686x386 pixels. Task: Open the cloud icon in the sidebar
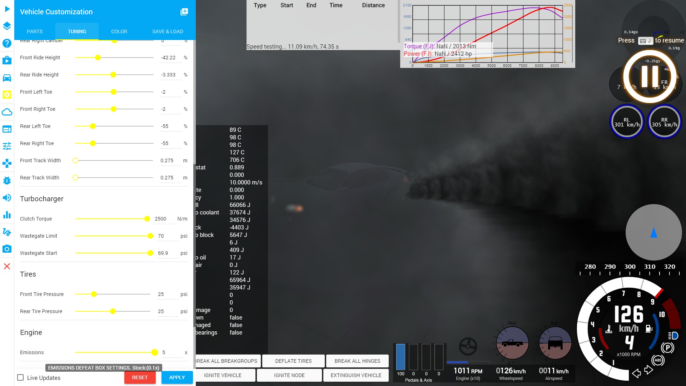click(7, 112)
